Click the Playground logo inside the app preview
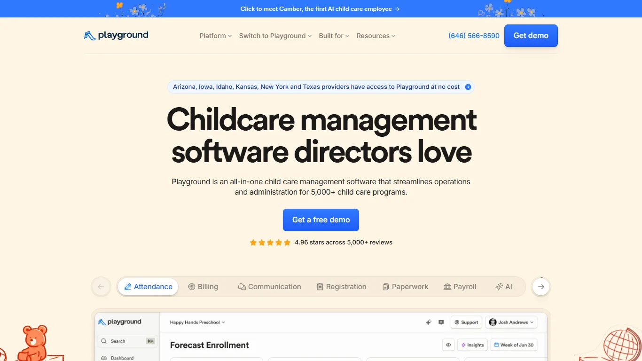 (x=120, y=322)
